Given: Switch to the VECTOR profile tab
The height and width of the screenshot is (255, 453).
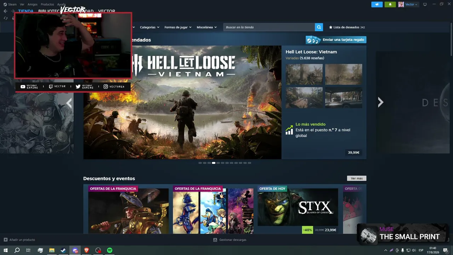Looking at the screenshot, I should pos(107,11).
